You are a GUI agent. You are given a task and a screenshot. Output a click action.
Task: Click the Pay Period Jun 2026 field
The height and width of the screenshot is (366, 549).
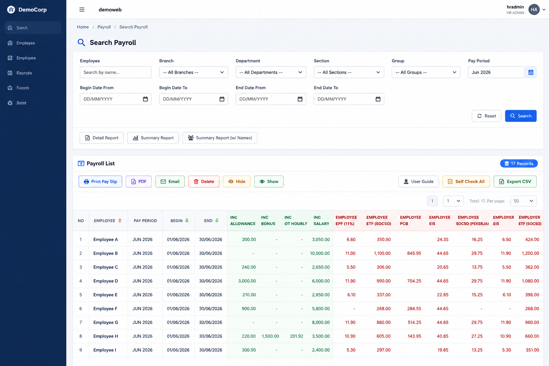point(496,72)
